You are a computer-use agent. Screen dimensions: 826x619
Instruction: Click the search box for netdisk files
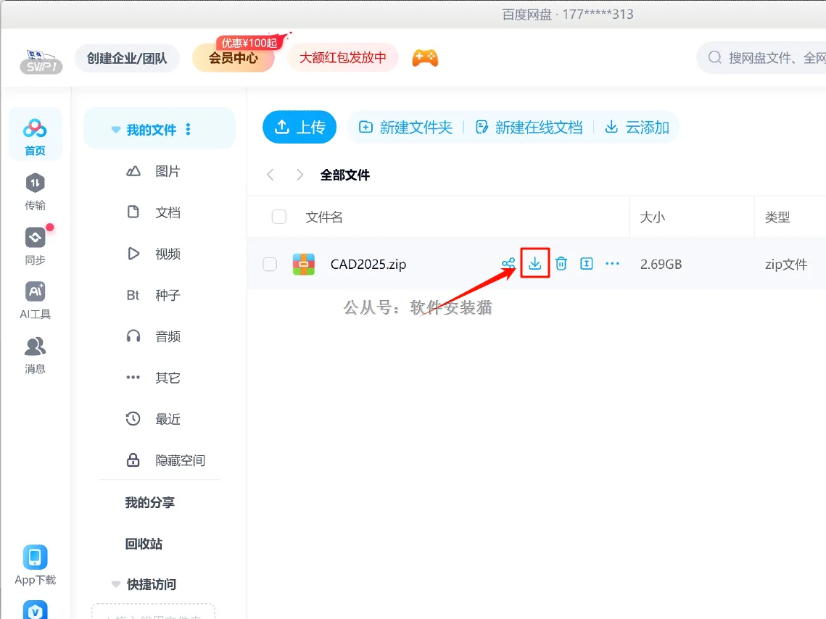769,57
